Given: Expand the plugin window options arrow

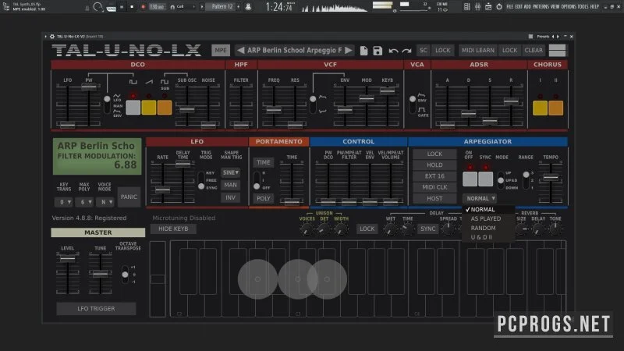Looking at the screenshot, I should [46, 36].
